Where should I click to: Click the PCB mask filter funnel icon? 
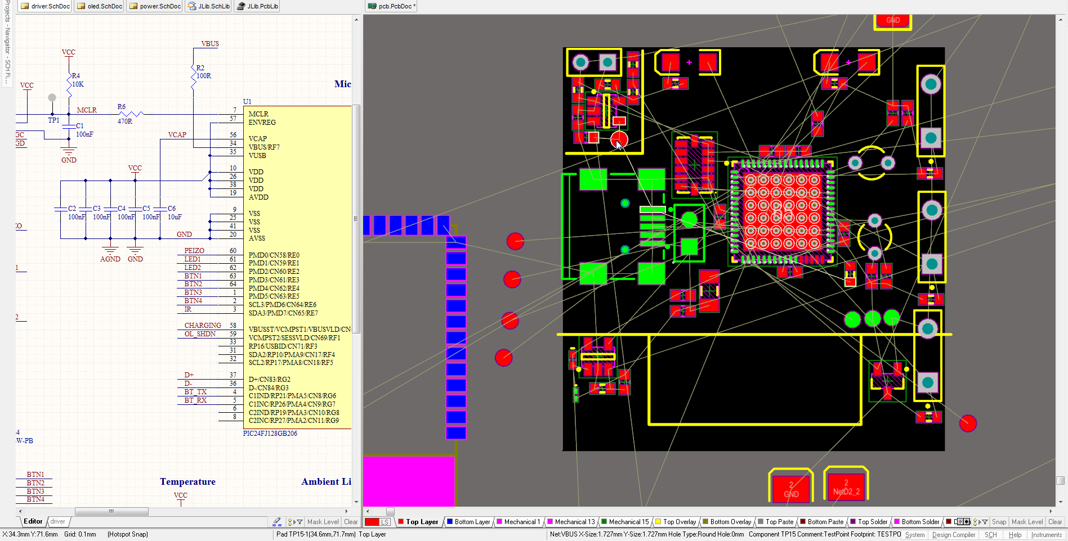(984, 522)
